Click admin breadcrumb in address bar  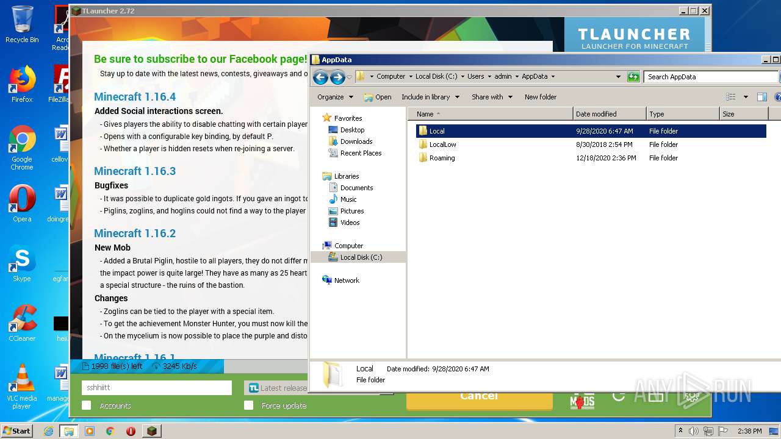coord(503,77)
